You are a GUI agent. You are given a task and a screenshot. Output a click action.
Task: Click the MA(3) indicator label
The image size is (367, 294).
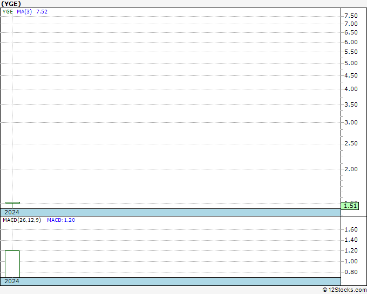click(x=24, y=12)
